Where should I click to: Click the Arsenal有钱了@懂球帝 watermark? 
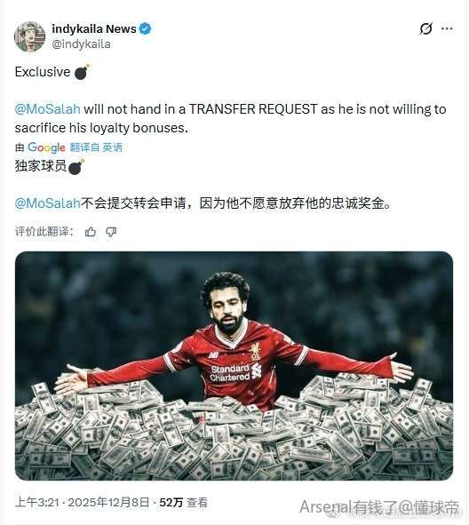pos(379,507)
